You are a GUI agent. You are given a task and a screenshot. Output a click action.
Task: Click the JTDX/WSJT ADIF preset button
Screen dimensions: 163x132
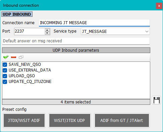coord(24,121)
